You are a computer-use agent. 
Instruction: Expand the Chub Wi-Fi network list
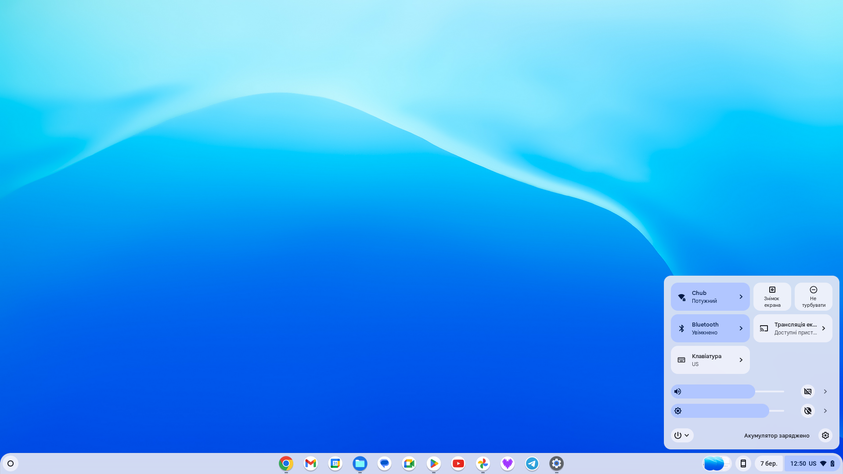pos(741,297)
